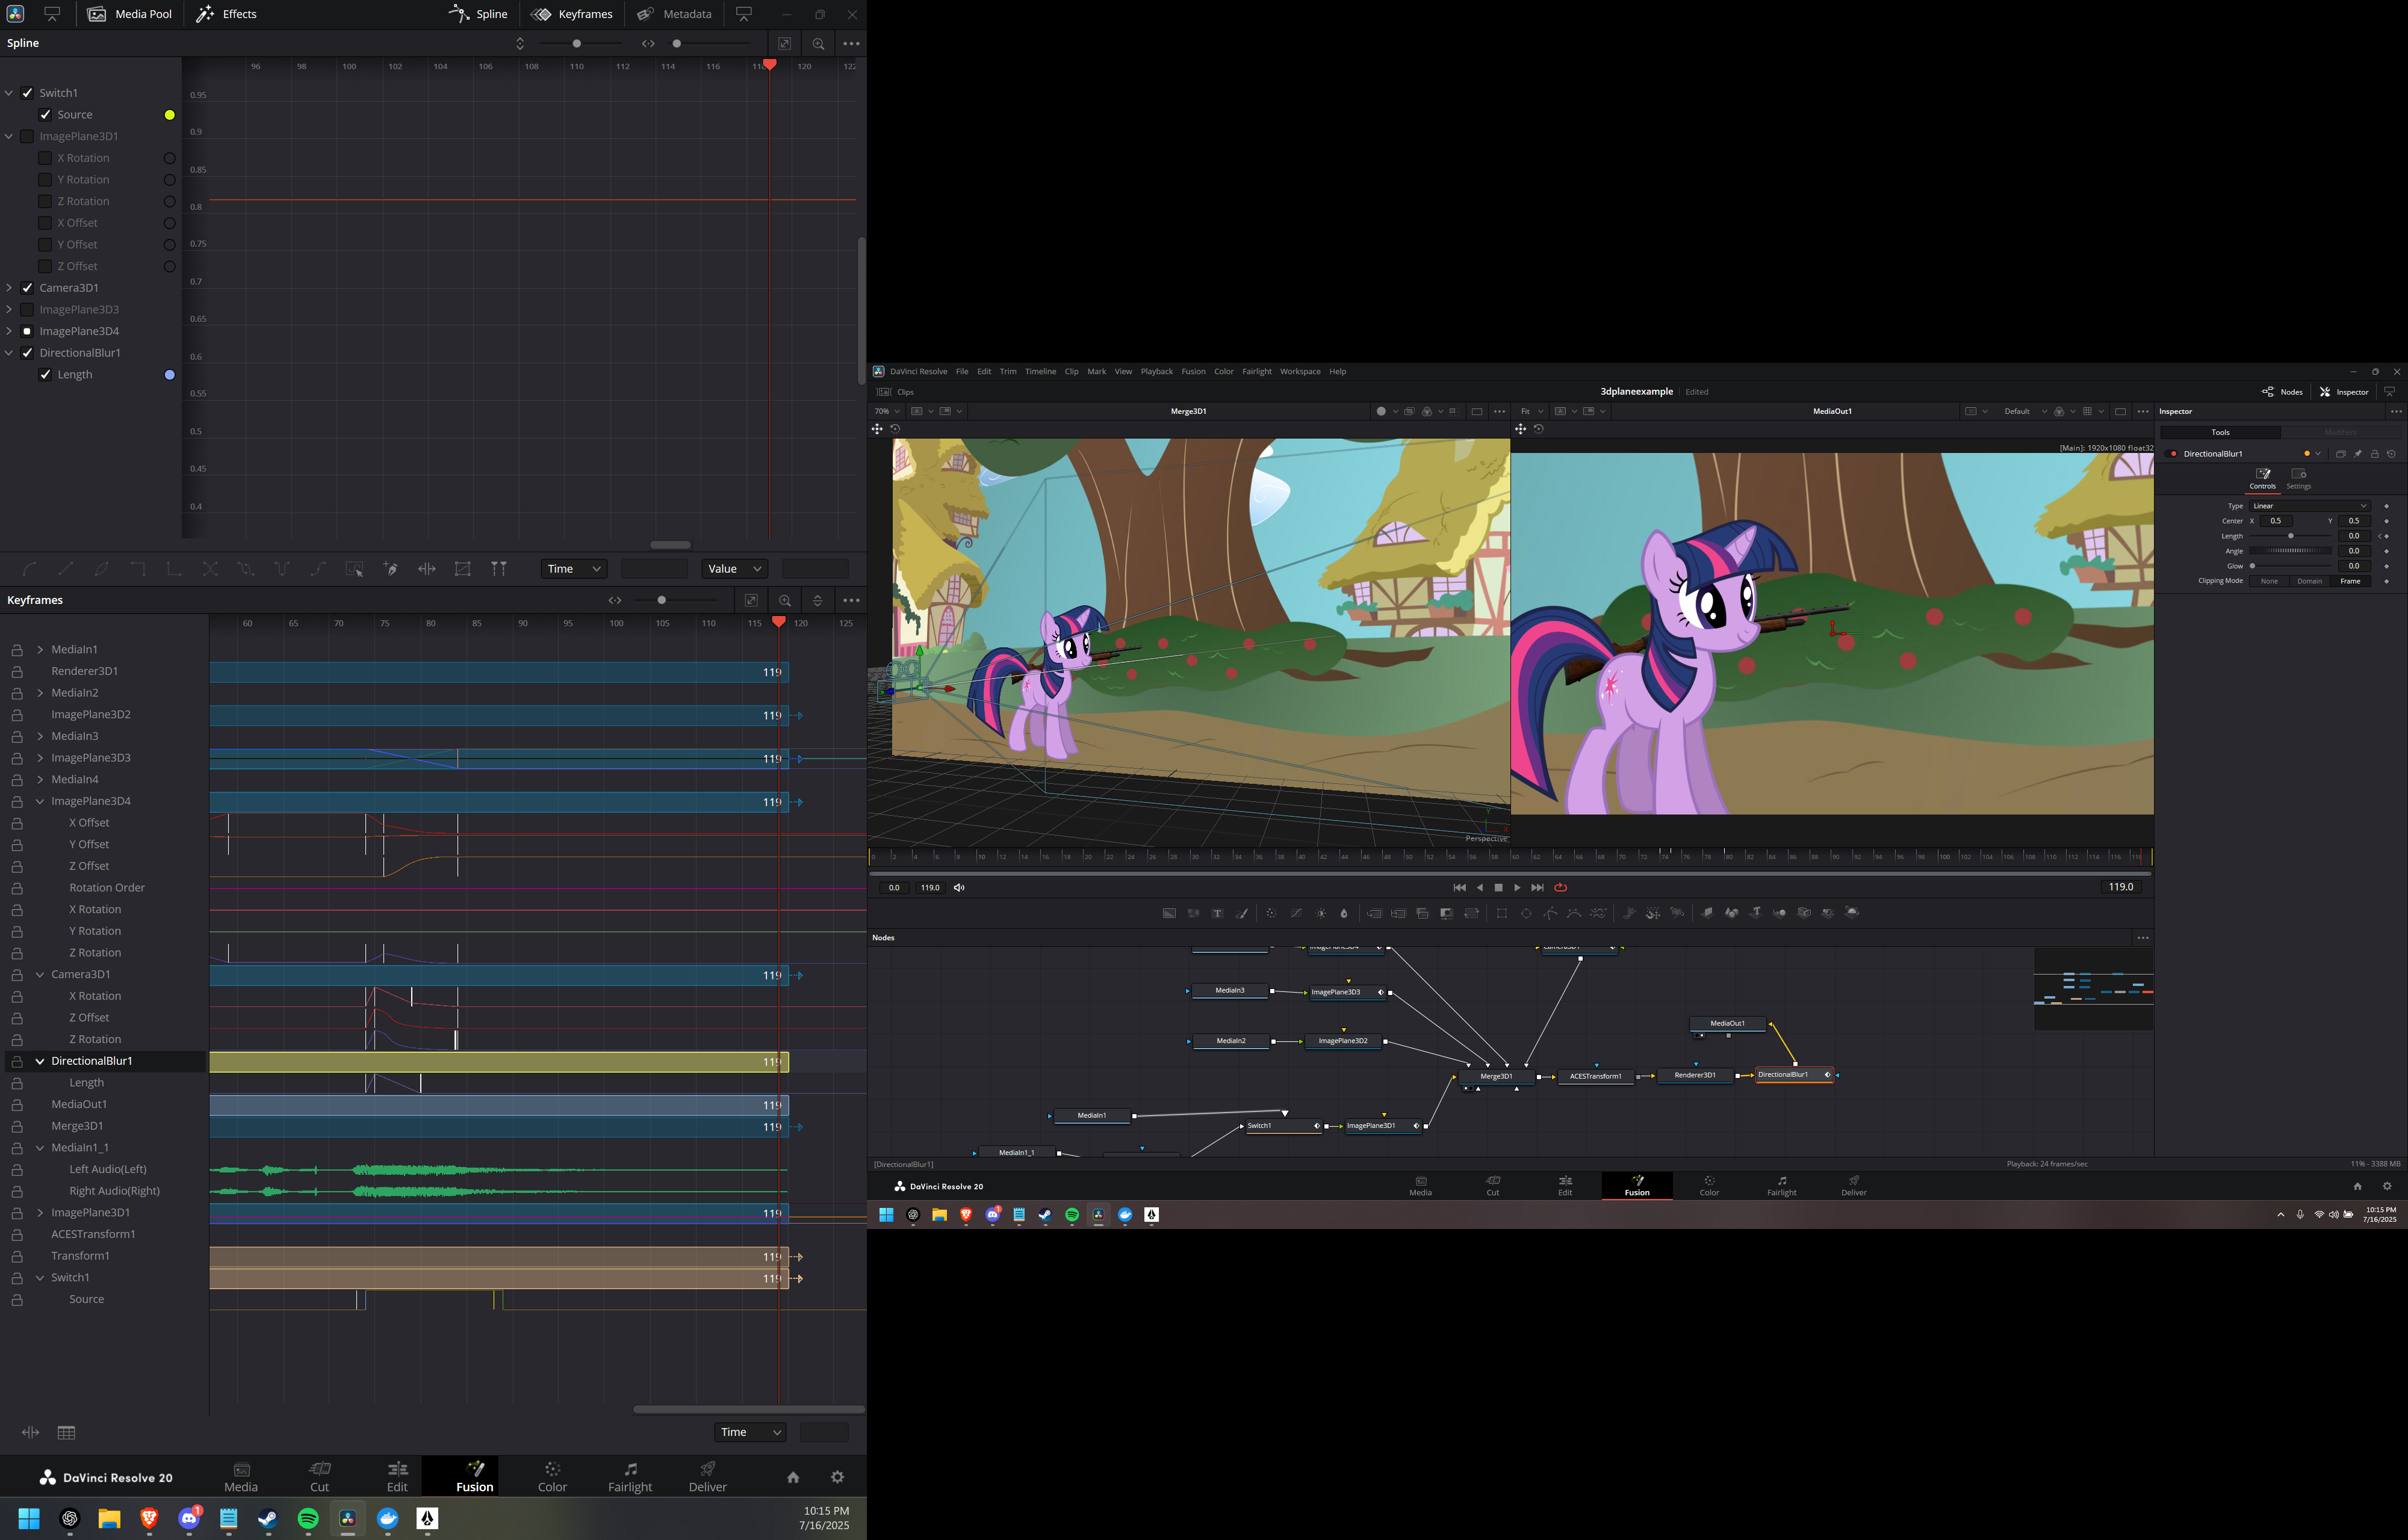This screenshot has width=2408, height=1540.
Task: Switch to Inspector Settings tab
Action: pyautogui.click(x=2298, y=478)
